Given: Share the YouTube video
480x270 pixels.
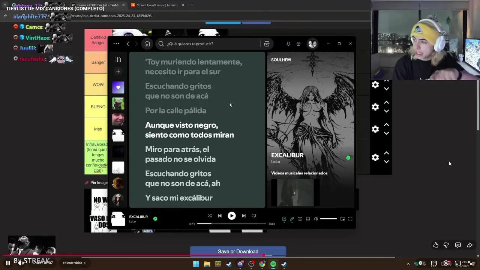Looking at the screenshot, I should click(470, 245).
